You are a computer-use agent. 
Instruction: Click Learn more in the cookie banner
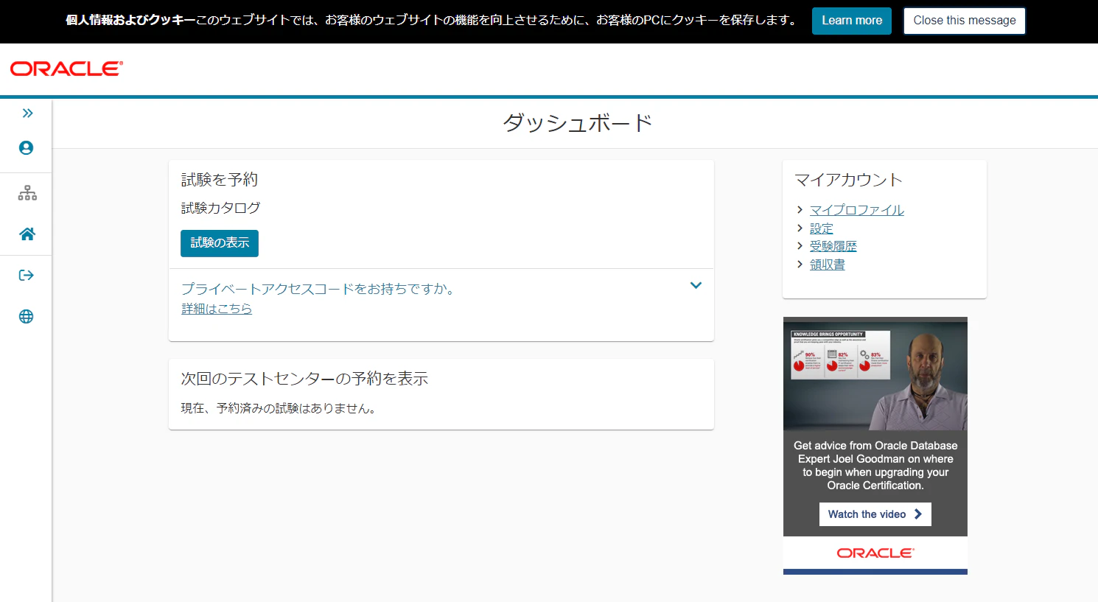coord(852,21)
